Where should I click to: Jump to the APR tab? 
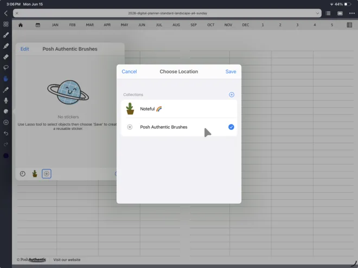coord(107,25)
